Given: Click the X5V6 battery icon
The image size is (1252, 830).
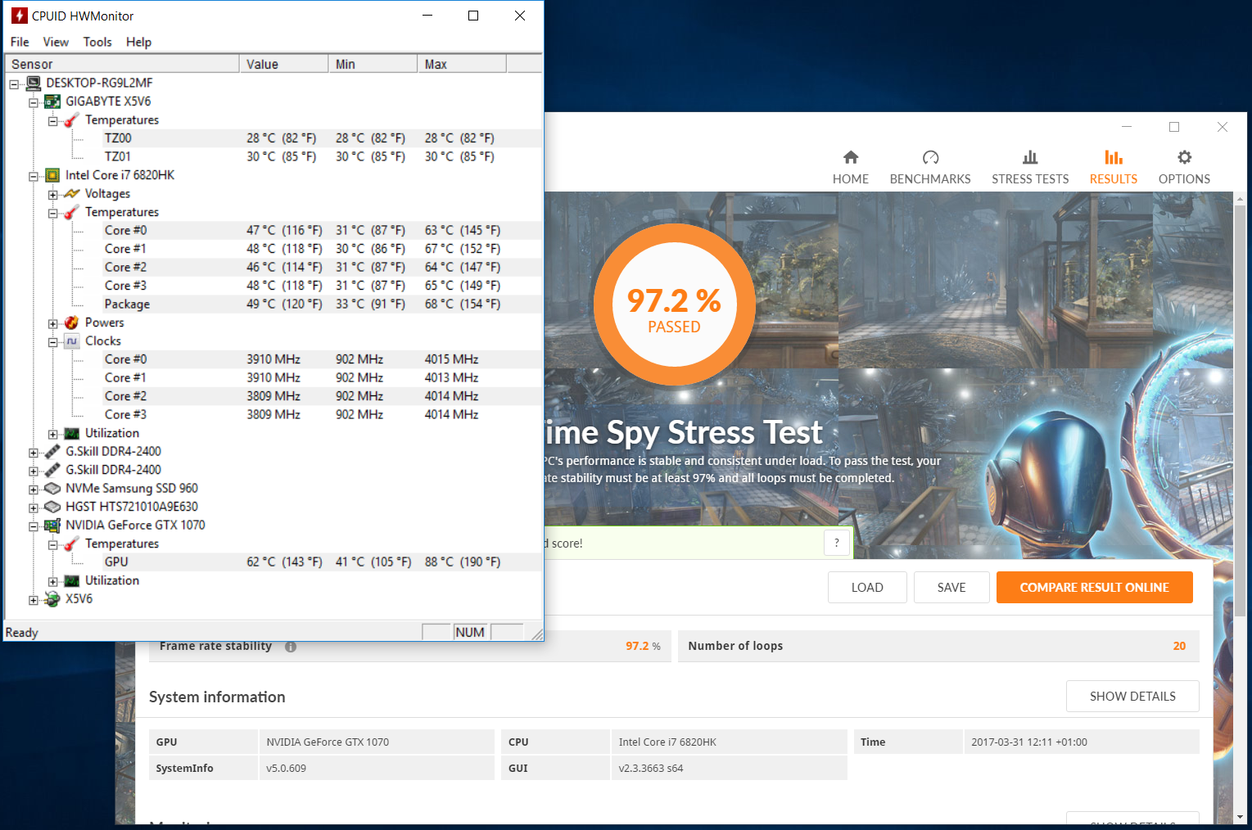Looking at the screenshot, I should pos(52,599).
